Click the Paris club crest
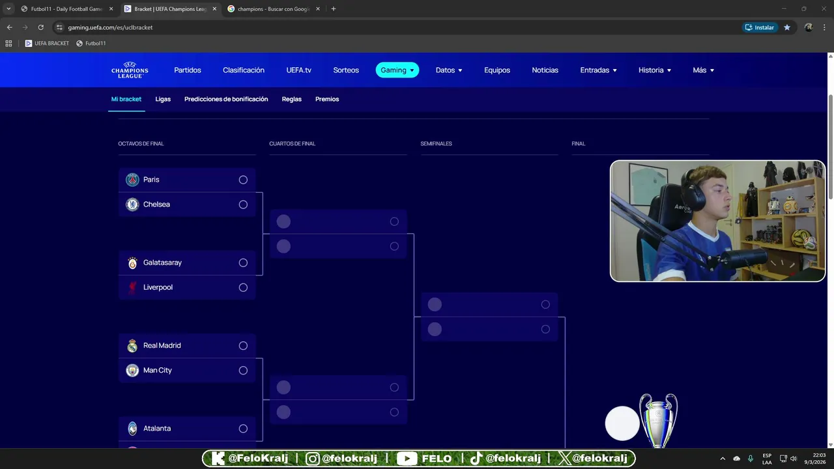Viewport: 834px width, 469px height. point(132,180)
